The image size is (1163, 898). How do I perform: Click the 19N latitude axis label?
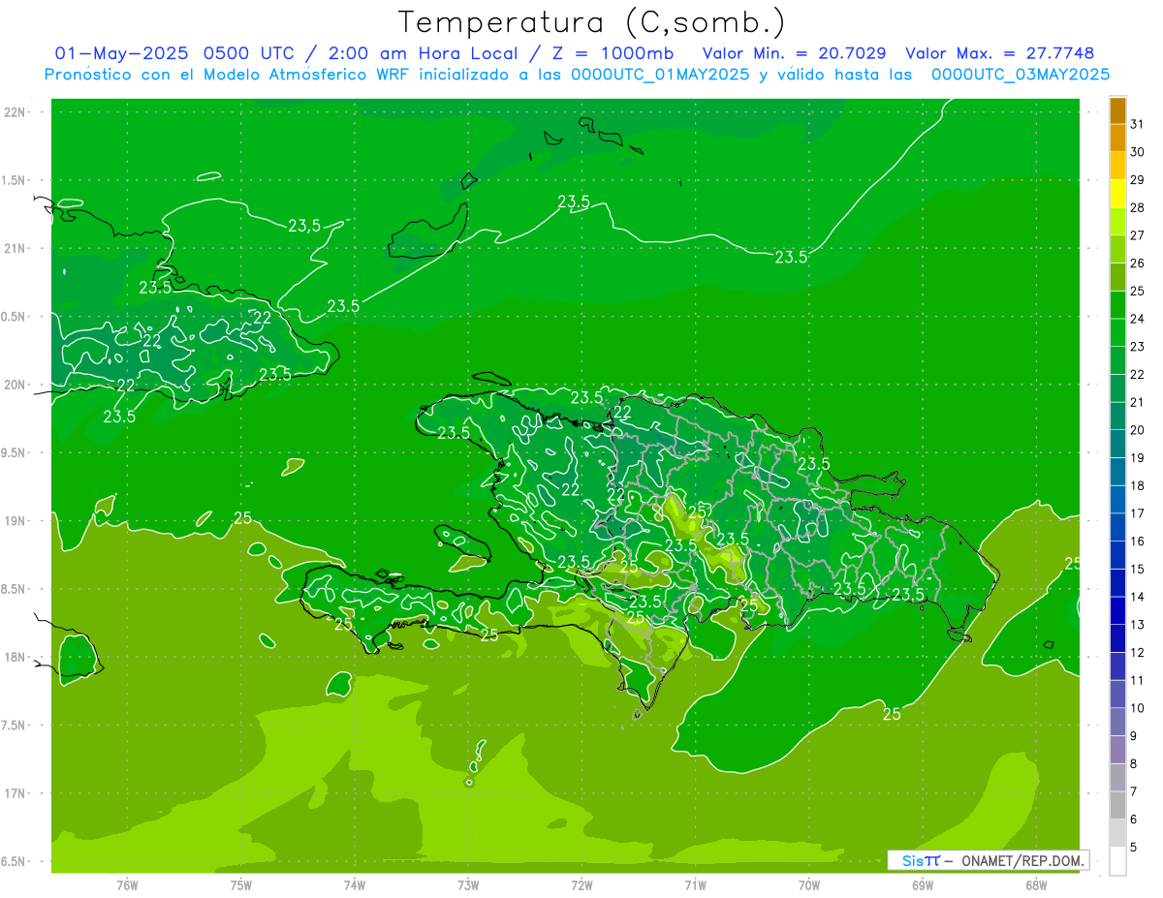[16, 520]
